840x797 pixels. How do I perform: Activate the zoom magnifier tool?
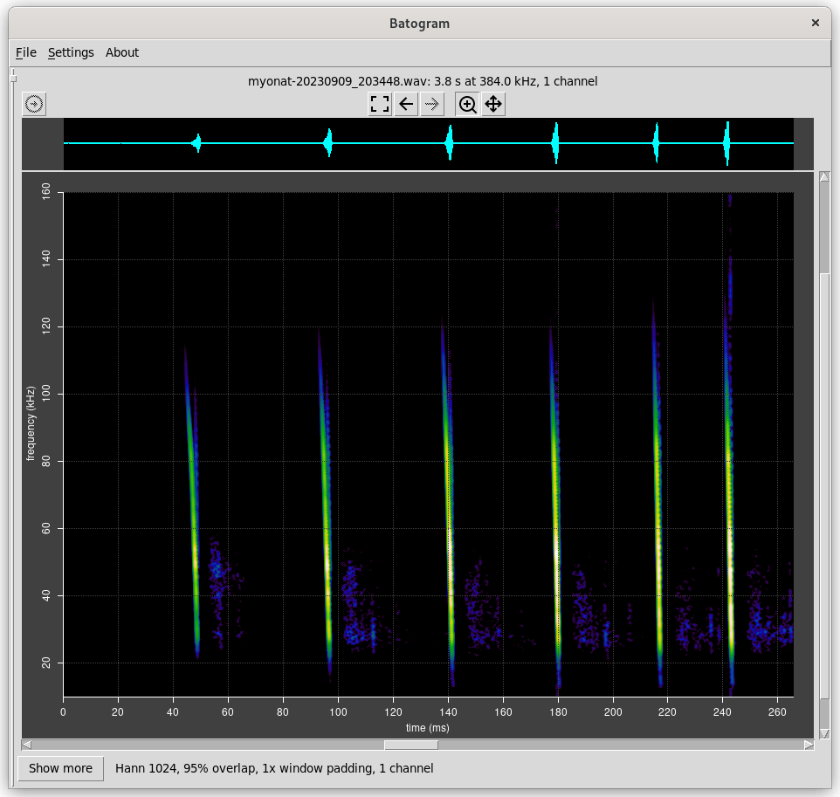point(467,105)
